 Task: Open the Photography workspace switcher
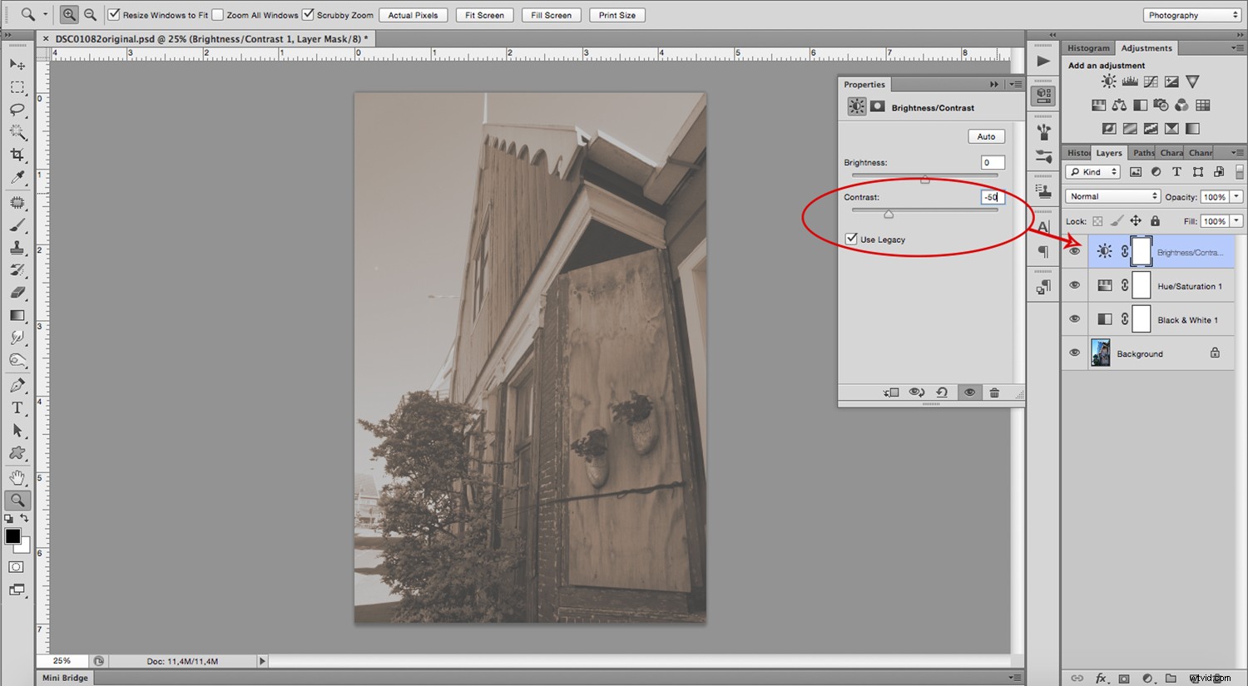(x=1191, y=14)
